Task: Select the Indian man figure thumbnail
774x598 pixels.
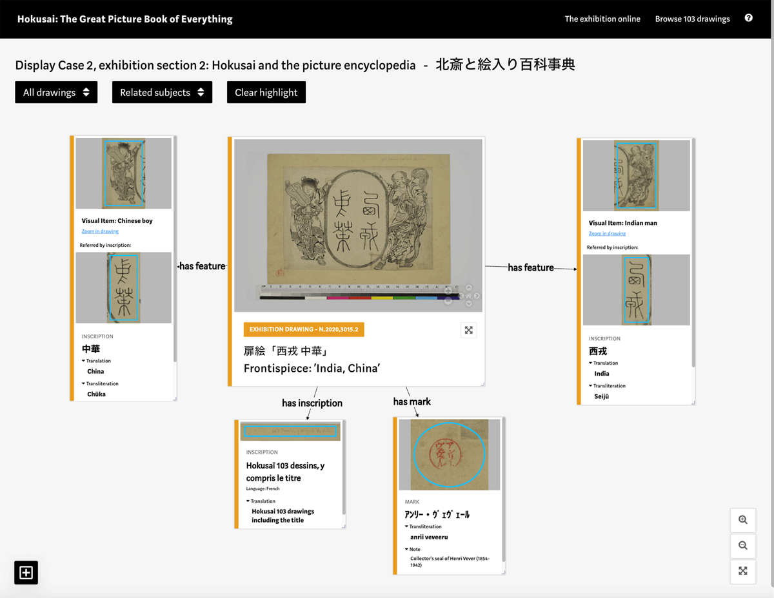Action: point(636,175)
